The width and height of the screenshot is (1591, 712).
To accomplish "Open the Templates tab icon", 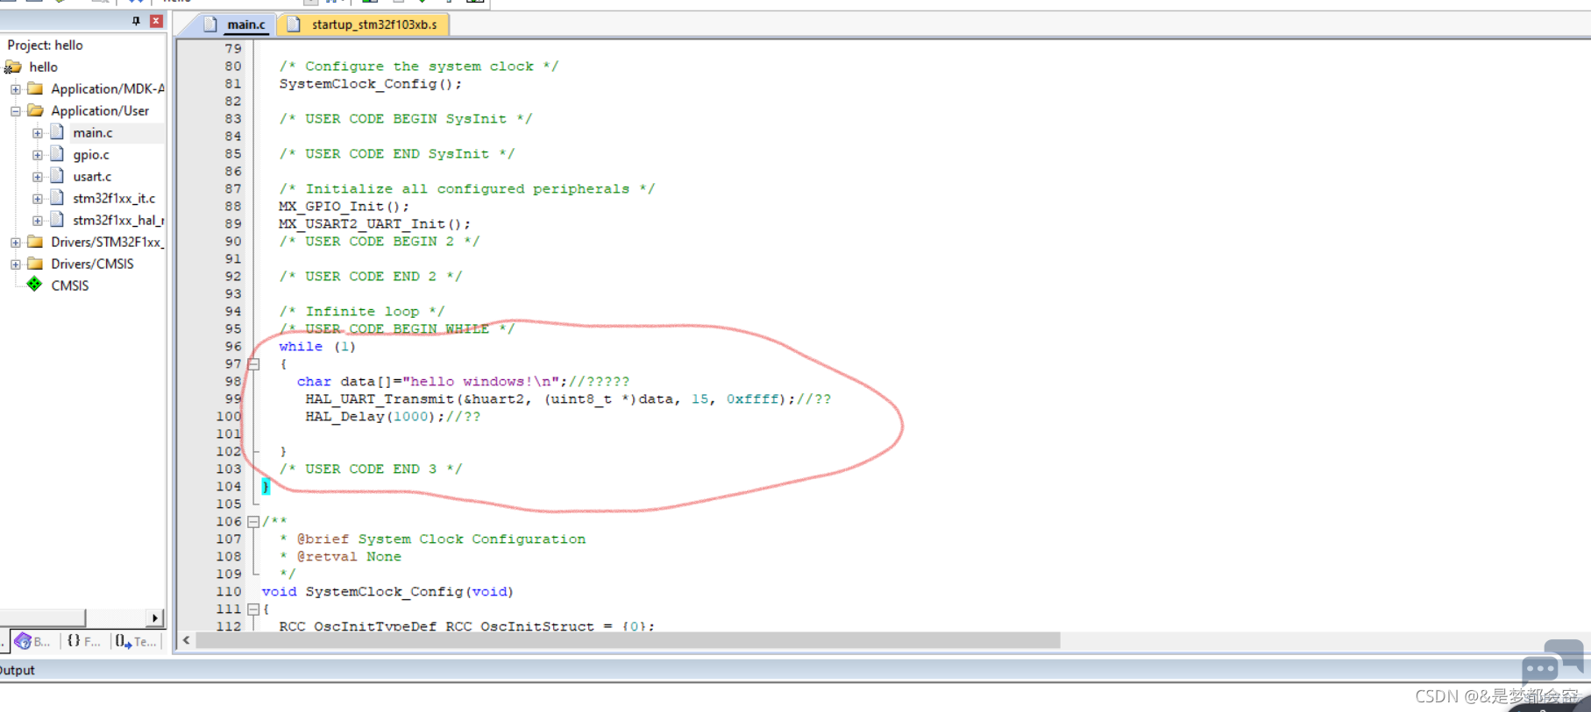I will [124, 642].
